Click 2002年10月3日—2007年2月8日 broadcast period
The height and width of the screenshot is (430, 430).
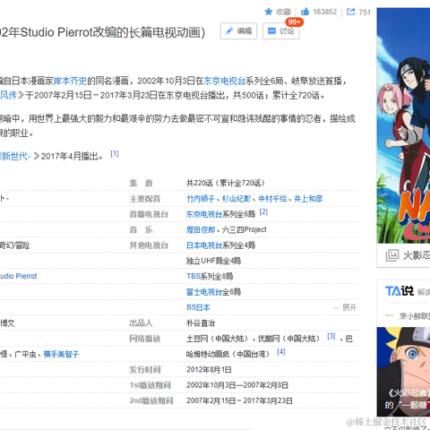237,385
